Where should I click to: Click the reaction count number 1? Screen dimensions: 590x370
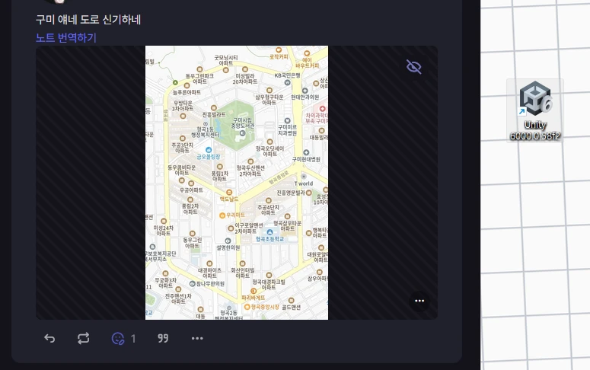[132, 339]
